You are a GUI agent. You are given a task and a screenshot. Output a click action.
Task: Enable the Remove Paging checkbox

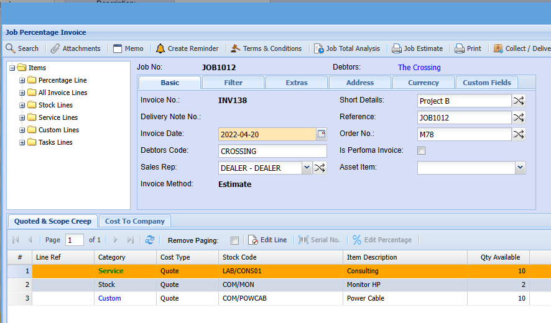click(234, 240)
